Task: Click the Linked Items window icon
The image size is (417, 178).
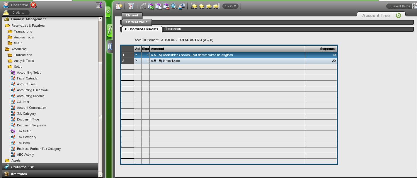Action: (415, 6)
